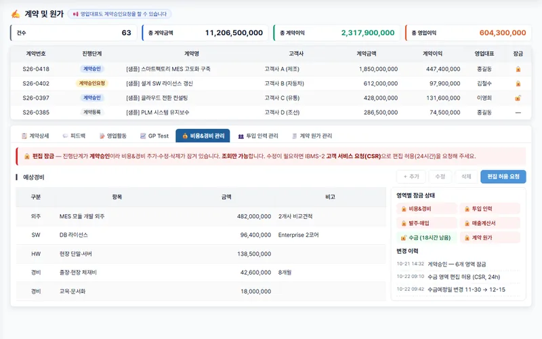
Task: Click 고객사 A (제조) cell
Action: point(282,69)
